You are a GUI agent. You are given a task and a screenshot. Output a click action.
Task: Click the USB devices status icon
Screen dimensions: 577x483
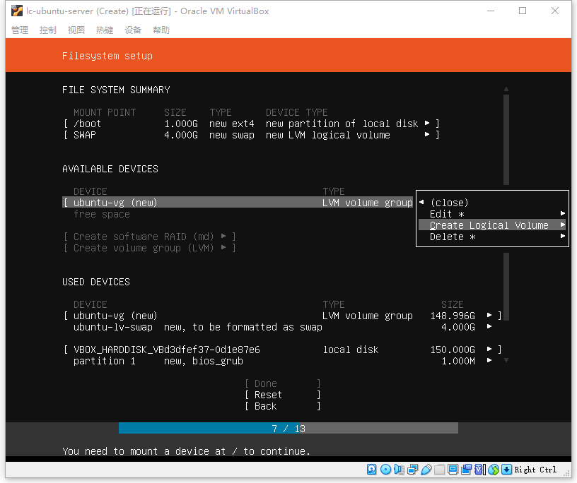click(x=426, y=470)
